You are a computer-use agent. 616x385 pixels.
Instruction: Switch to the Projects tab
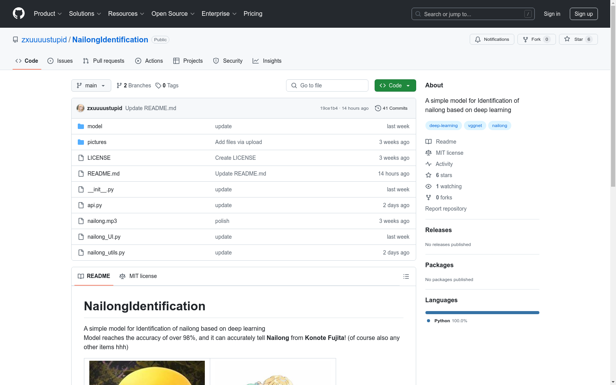click(x=188, y=61)
